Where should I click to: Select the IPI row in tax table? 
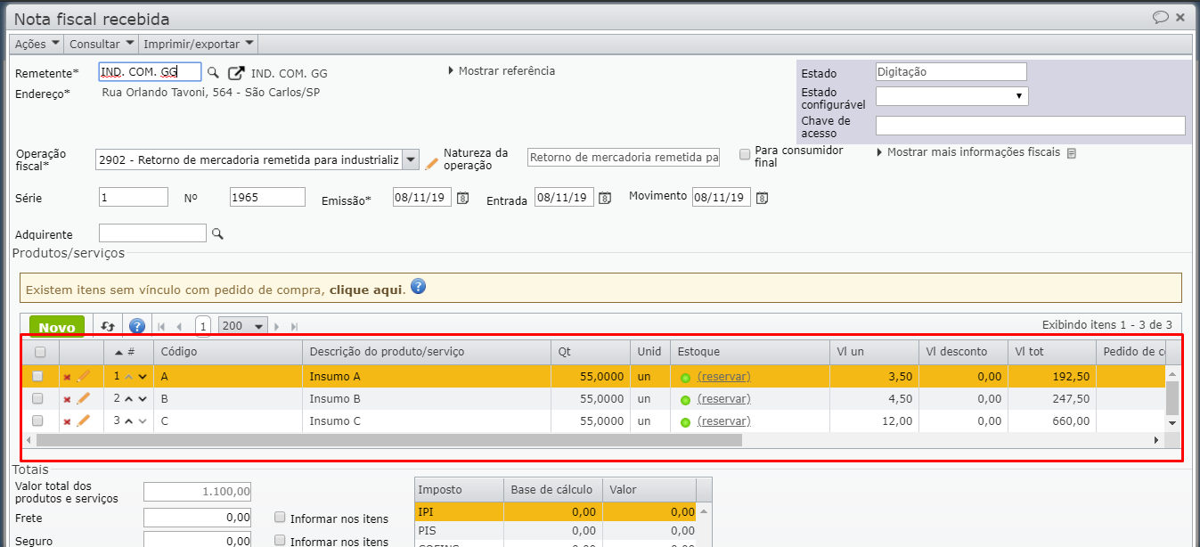555,512
